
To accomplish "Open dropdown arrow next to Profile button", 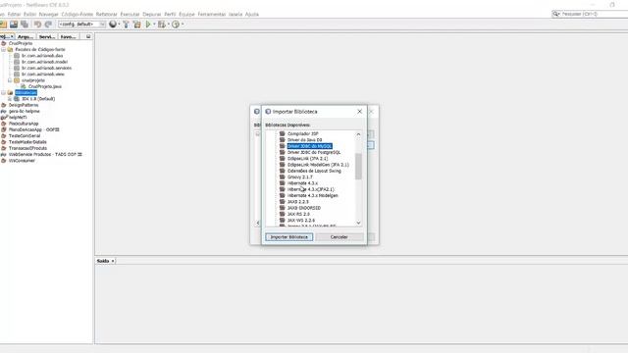I will tap(183, 25).
